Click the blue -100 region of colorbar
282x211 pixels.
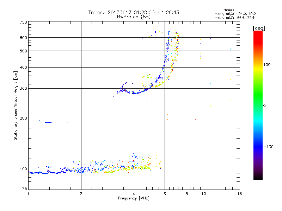tap(258, 147)
